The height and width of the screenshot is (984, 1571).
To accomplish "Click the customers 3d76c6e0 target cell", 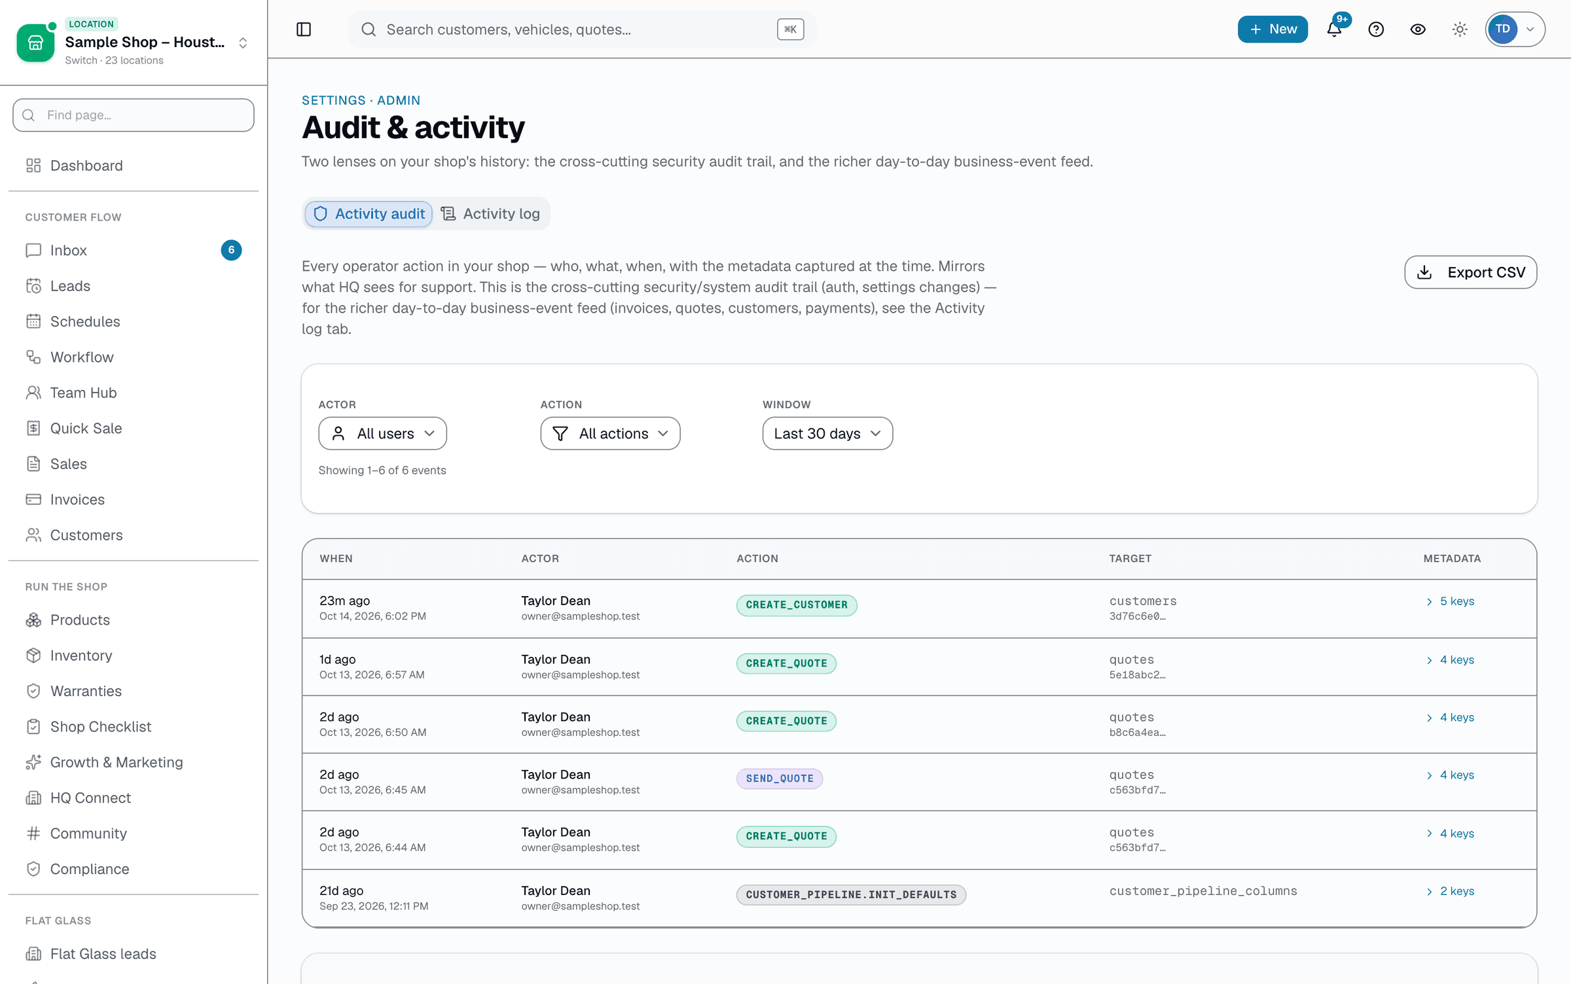I will tap(1143, 608).
